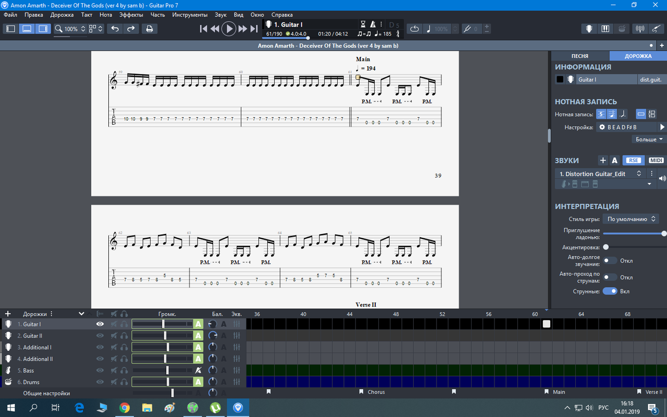Open Google Chrome from the taskbar
667x417 pixels.
click(x=125, y=408)
